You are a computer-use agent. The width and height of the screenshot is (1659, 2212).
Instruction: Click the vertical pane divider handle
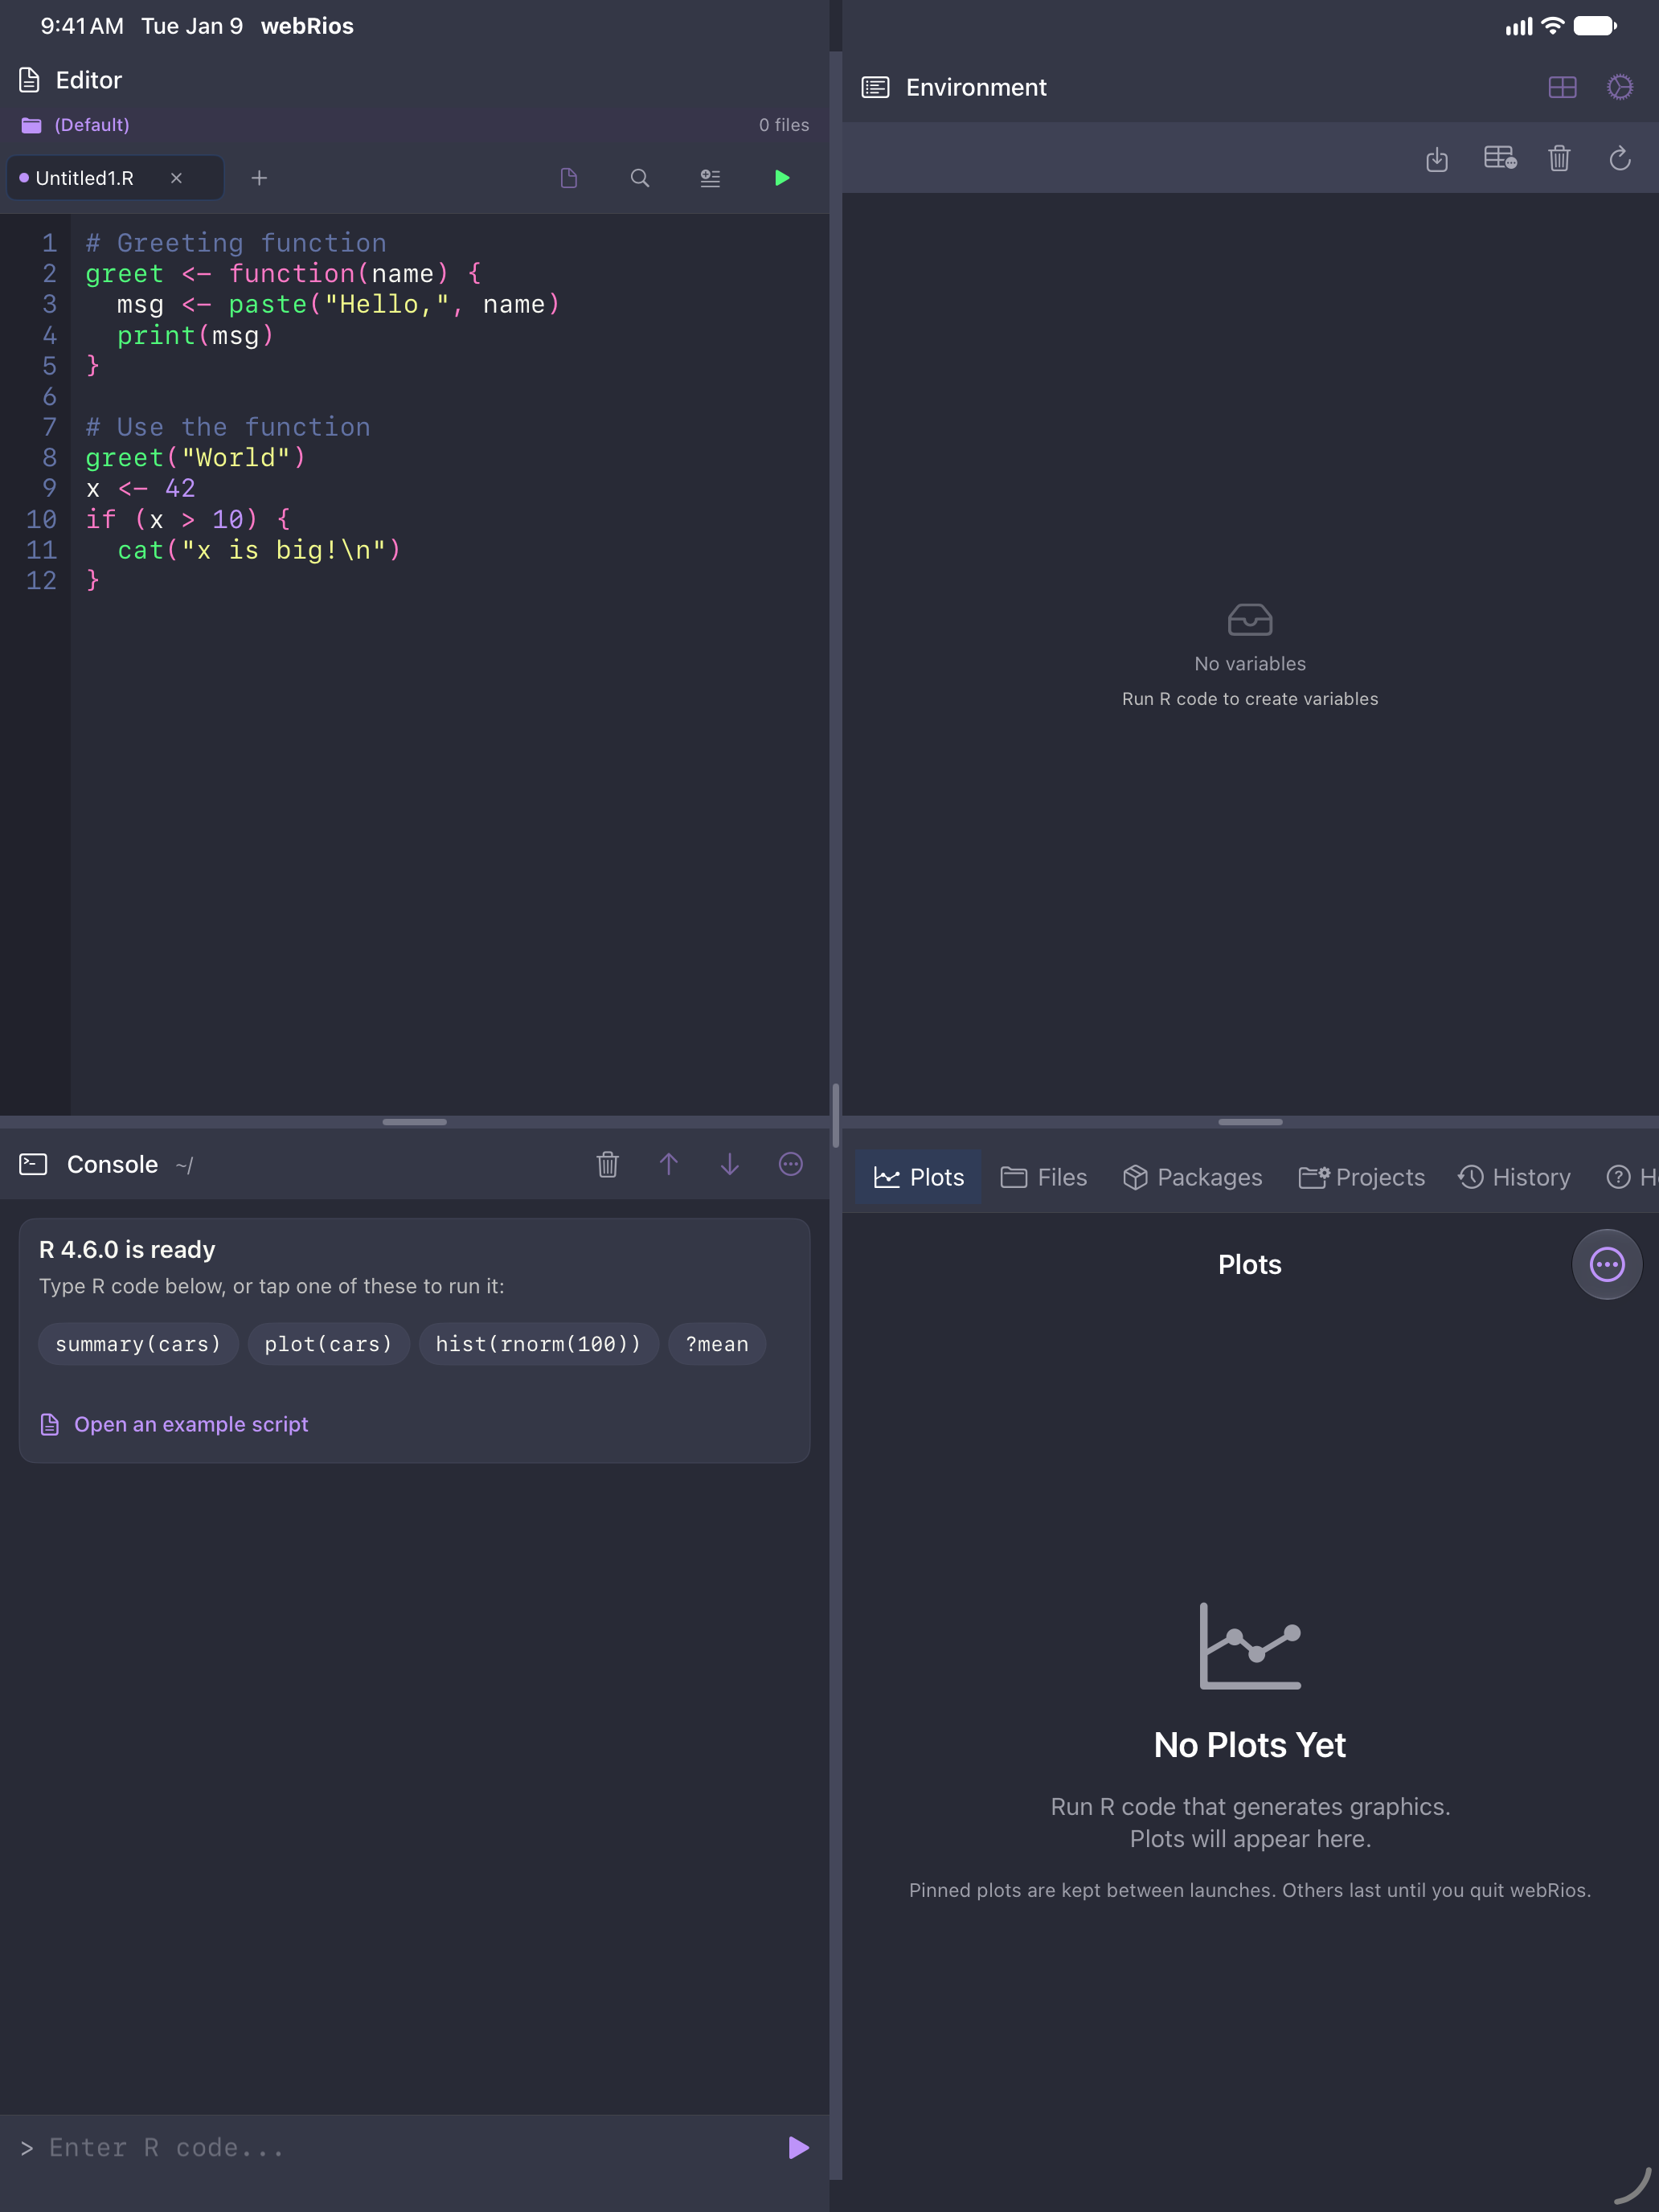tap(835, 1115)
